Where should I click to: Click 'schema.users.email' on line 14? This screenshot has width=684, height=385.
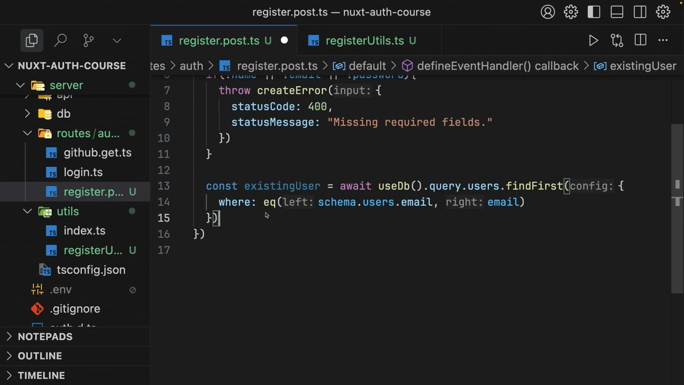(375, 202)
